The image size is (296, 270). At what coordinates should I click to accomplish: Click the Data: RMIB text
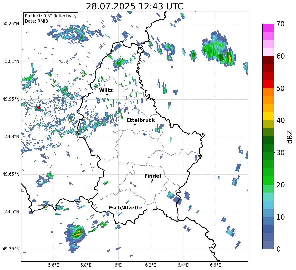[36, 21]
